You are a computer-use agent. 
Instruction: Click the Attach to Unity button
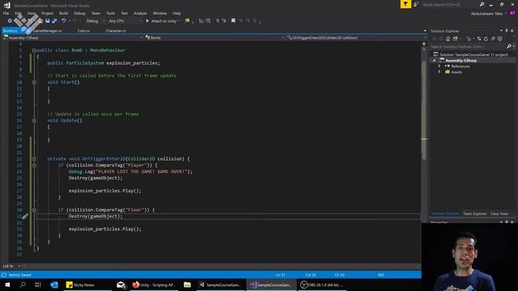[x=163, y=21]
